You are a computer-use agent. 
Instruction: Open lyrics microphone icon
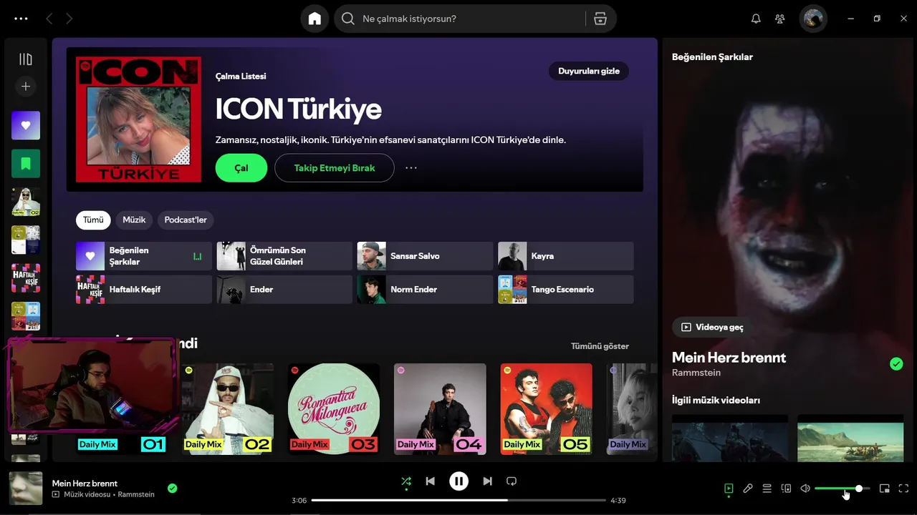tap(748, 489)
